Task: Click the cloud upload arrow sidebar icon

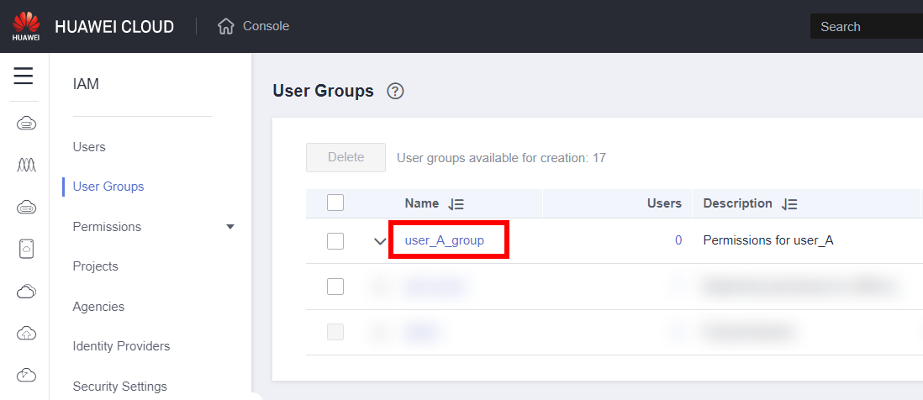Action: pyautogui.click(x=26, y=333)
